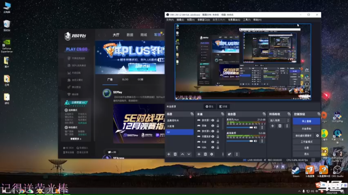Click 立即订阅 on the PLUS banner
The width and height of the screenshot is (348, 195).
point(142,67)
